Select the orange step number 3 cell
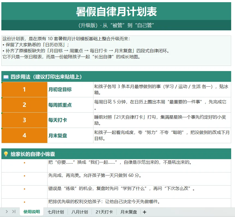Image resolution: width=235 pixels, height=217 pixels. point(24,120)
